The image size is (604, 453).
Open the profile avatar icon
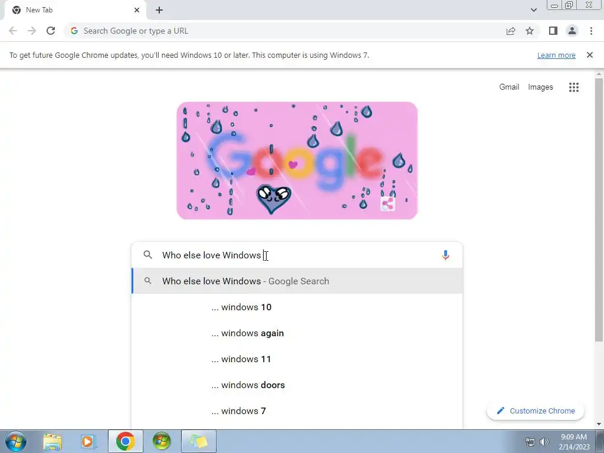tap(572, 31)
